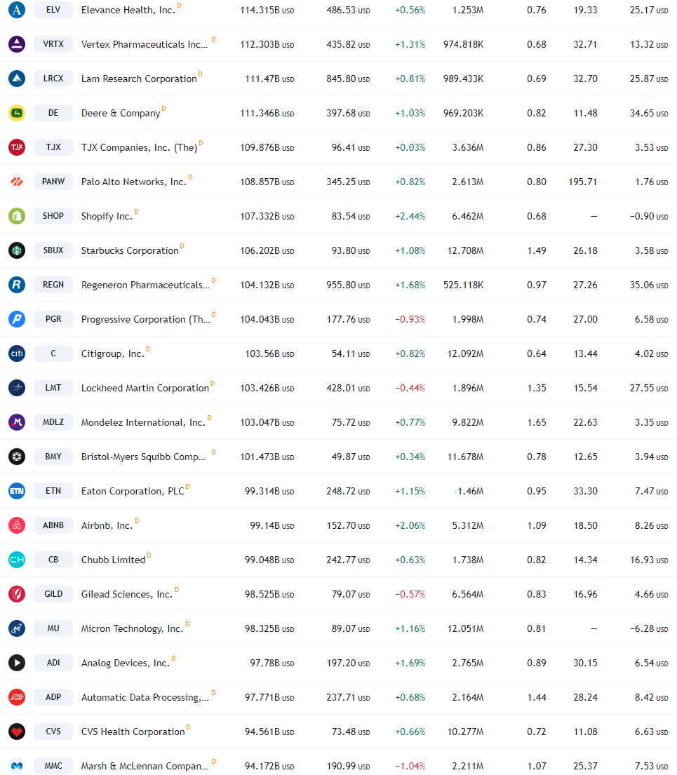Screen dimensions: 677x775
Task: Click the 525.118K volume for Regeneron
Action: point(463,285)
